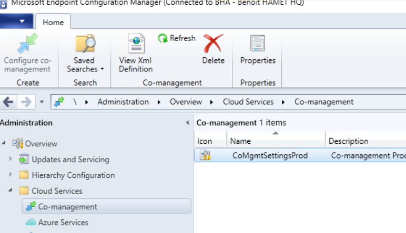Collapse the Administration navigation pane
The image size is (406, 233).
click(x=188, y=123)
